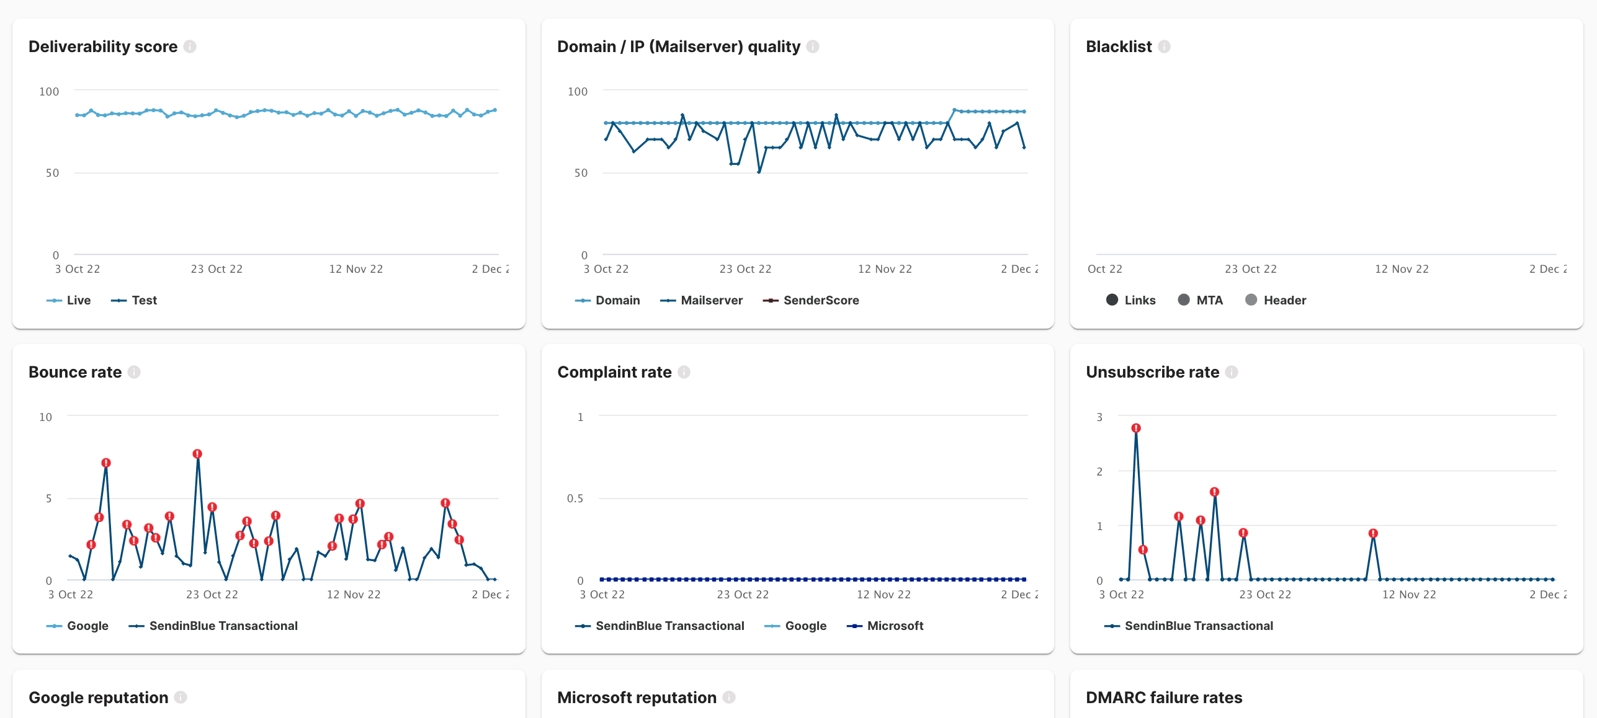Viewport: 1597px width, 718px height.
Task: Click info icon beside Microsoft reputation
Action: (729, 698)
